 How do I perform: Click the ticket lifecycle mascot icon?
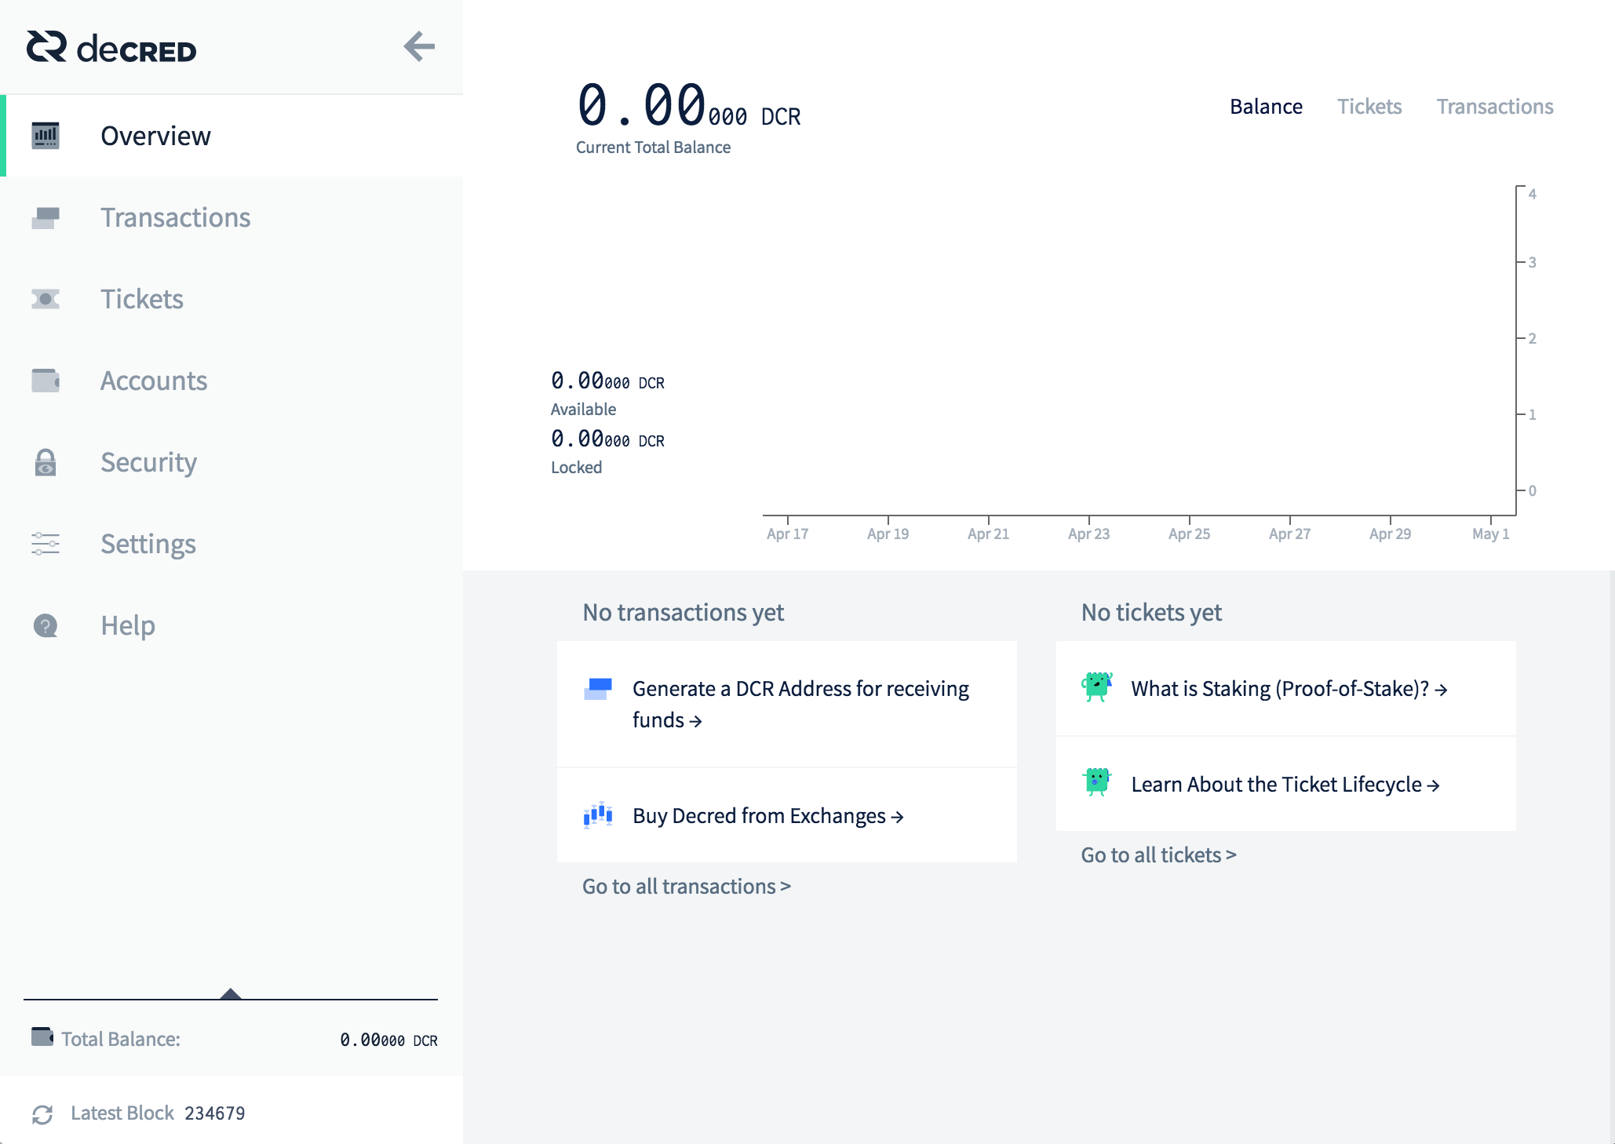tap(1097, 781)
